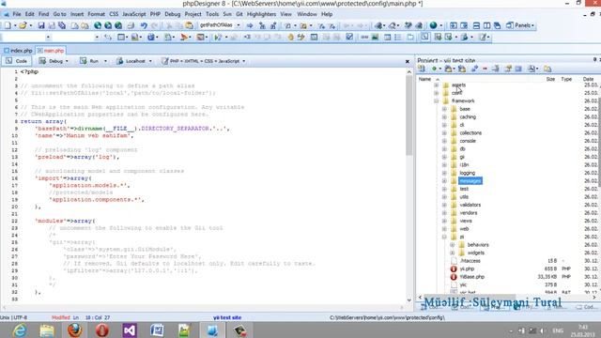Expand the widgets folder node
This screenshot has width=601, height=338.
453,253
